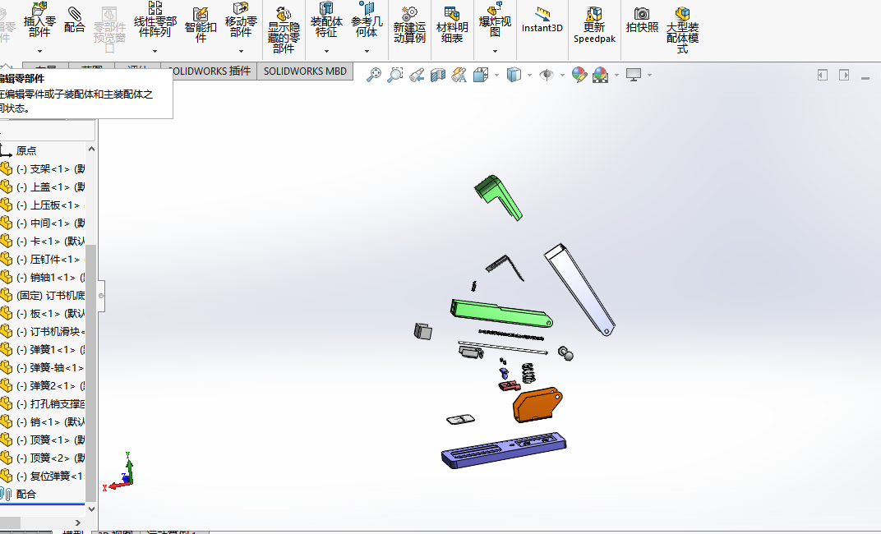Click the feature panel collapse handle
Image resolution: width=881 pixels, height=534 pixels.
101,296
